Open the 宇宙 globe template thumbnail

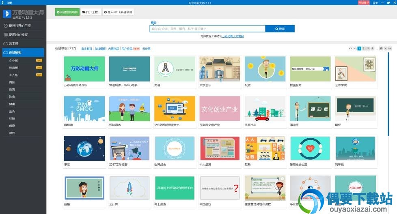pos(84,148)
